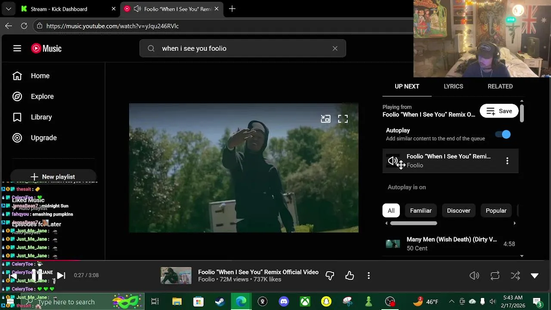Create a New playlist
This screenshot has width=551, height=310.
tap(53, 177)
